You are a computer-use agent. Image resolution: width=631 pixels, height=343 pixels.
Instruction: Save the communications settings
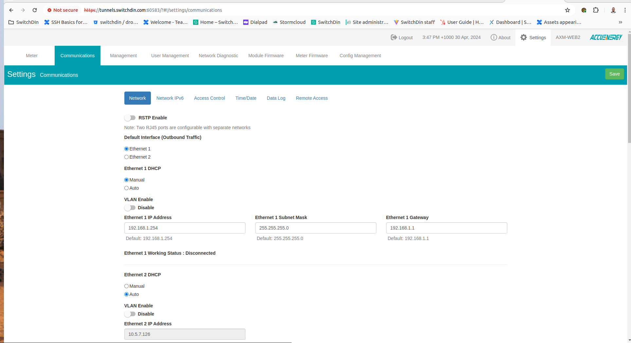(x=614, y=74)
